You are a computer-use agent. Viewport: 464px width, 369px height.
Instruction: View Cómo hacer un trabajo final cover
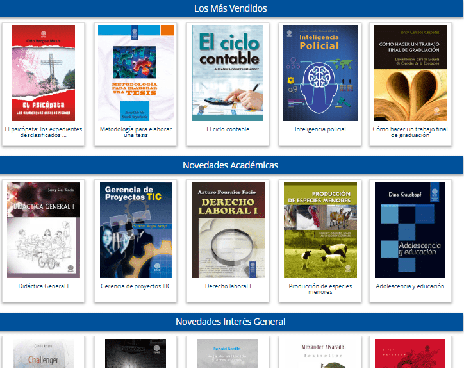410,73
